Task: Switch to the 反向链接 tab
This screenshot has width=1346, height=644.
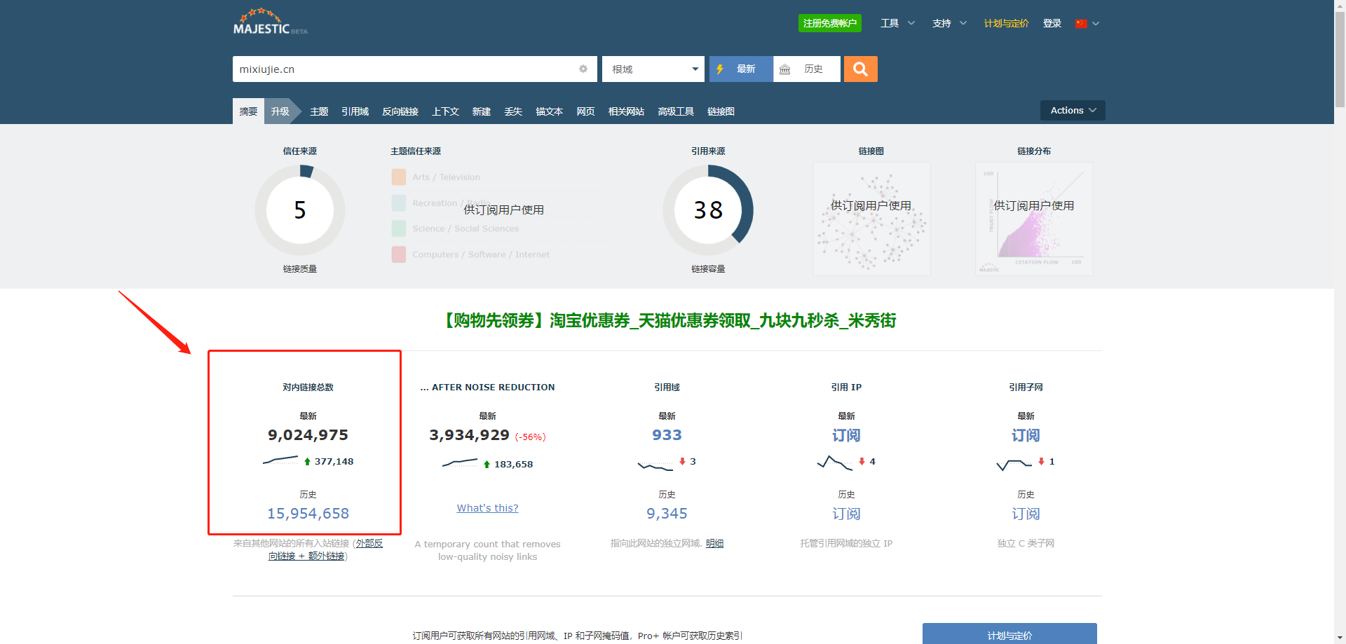Action: tap(400, 111)
